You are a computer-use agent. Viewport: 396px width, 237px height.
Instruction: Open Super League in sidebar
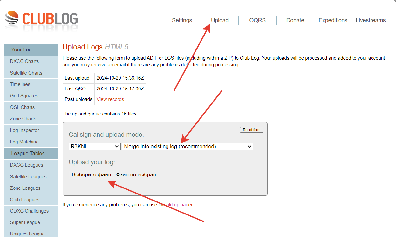(x=31, y=222)
